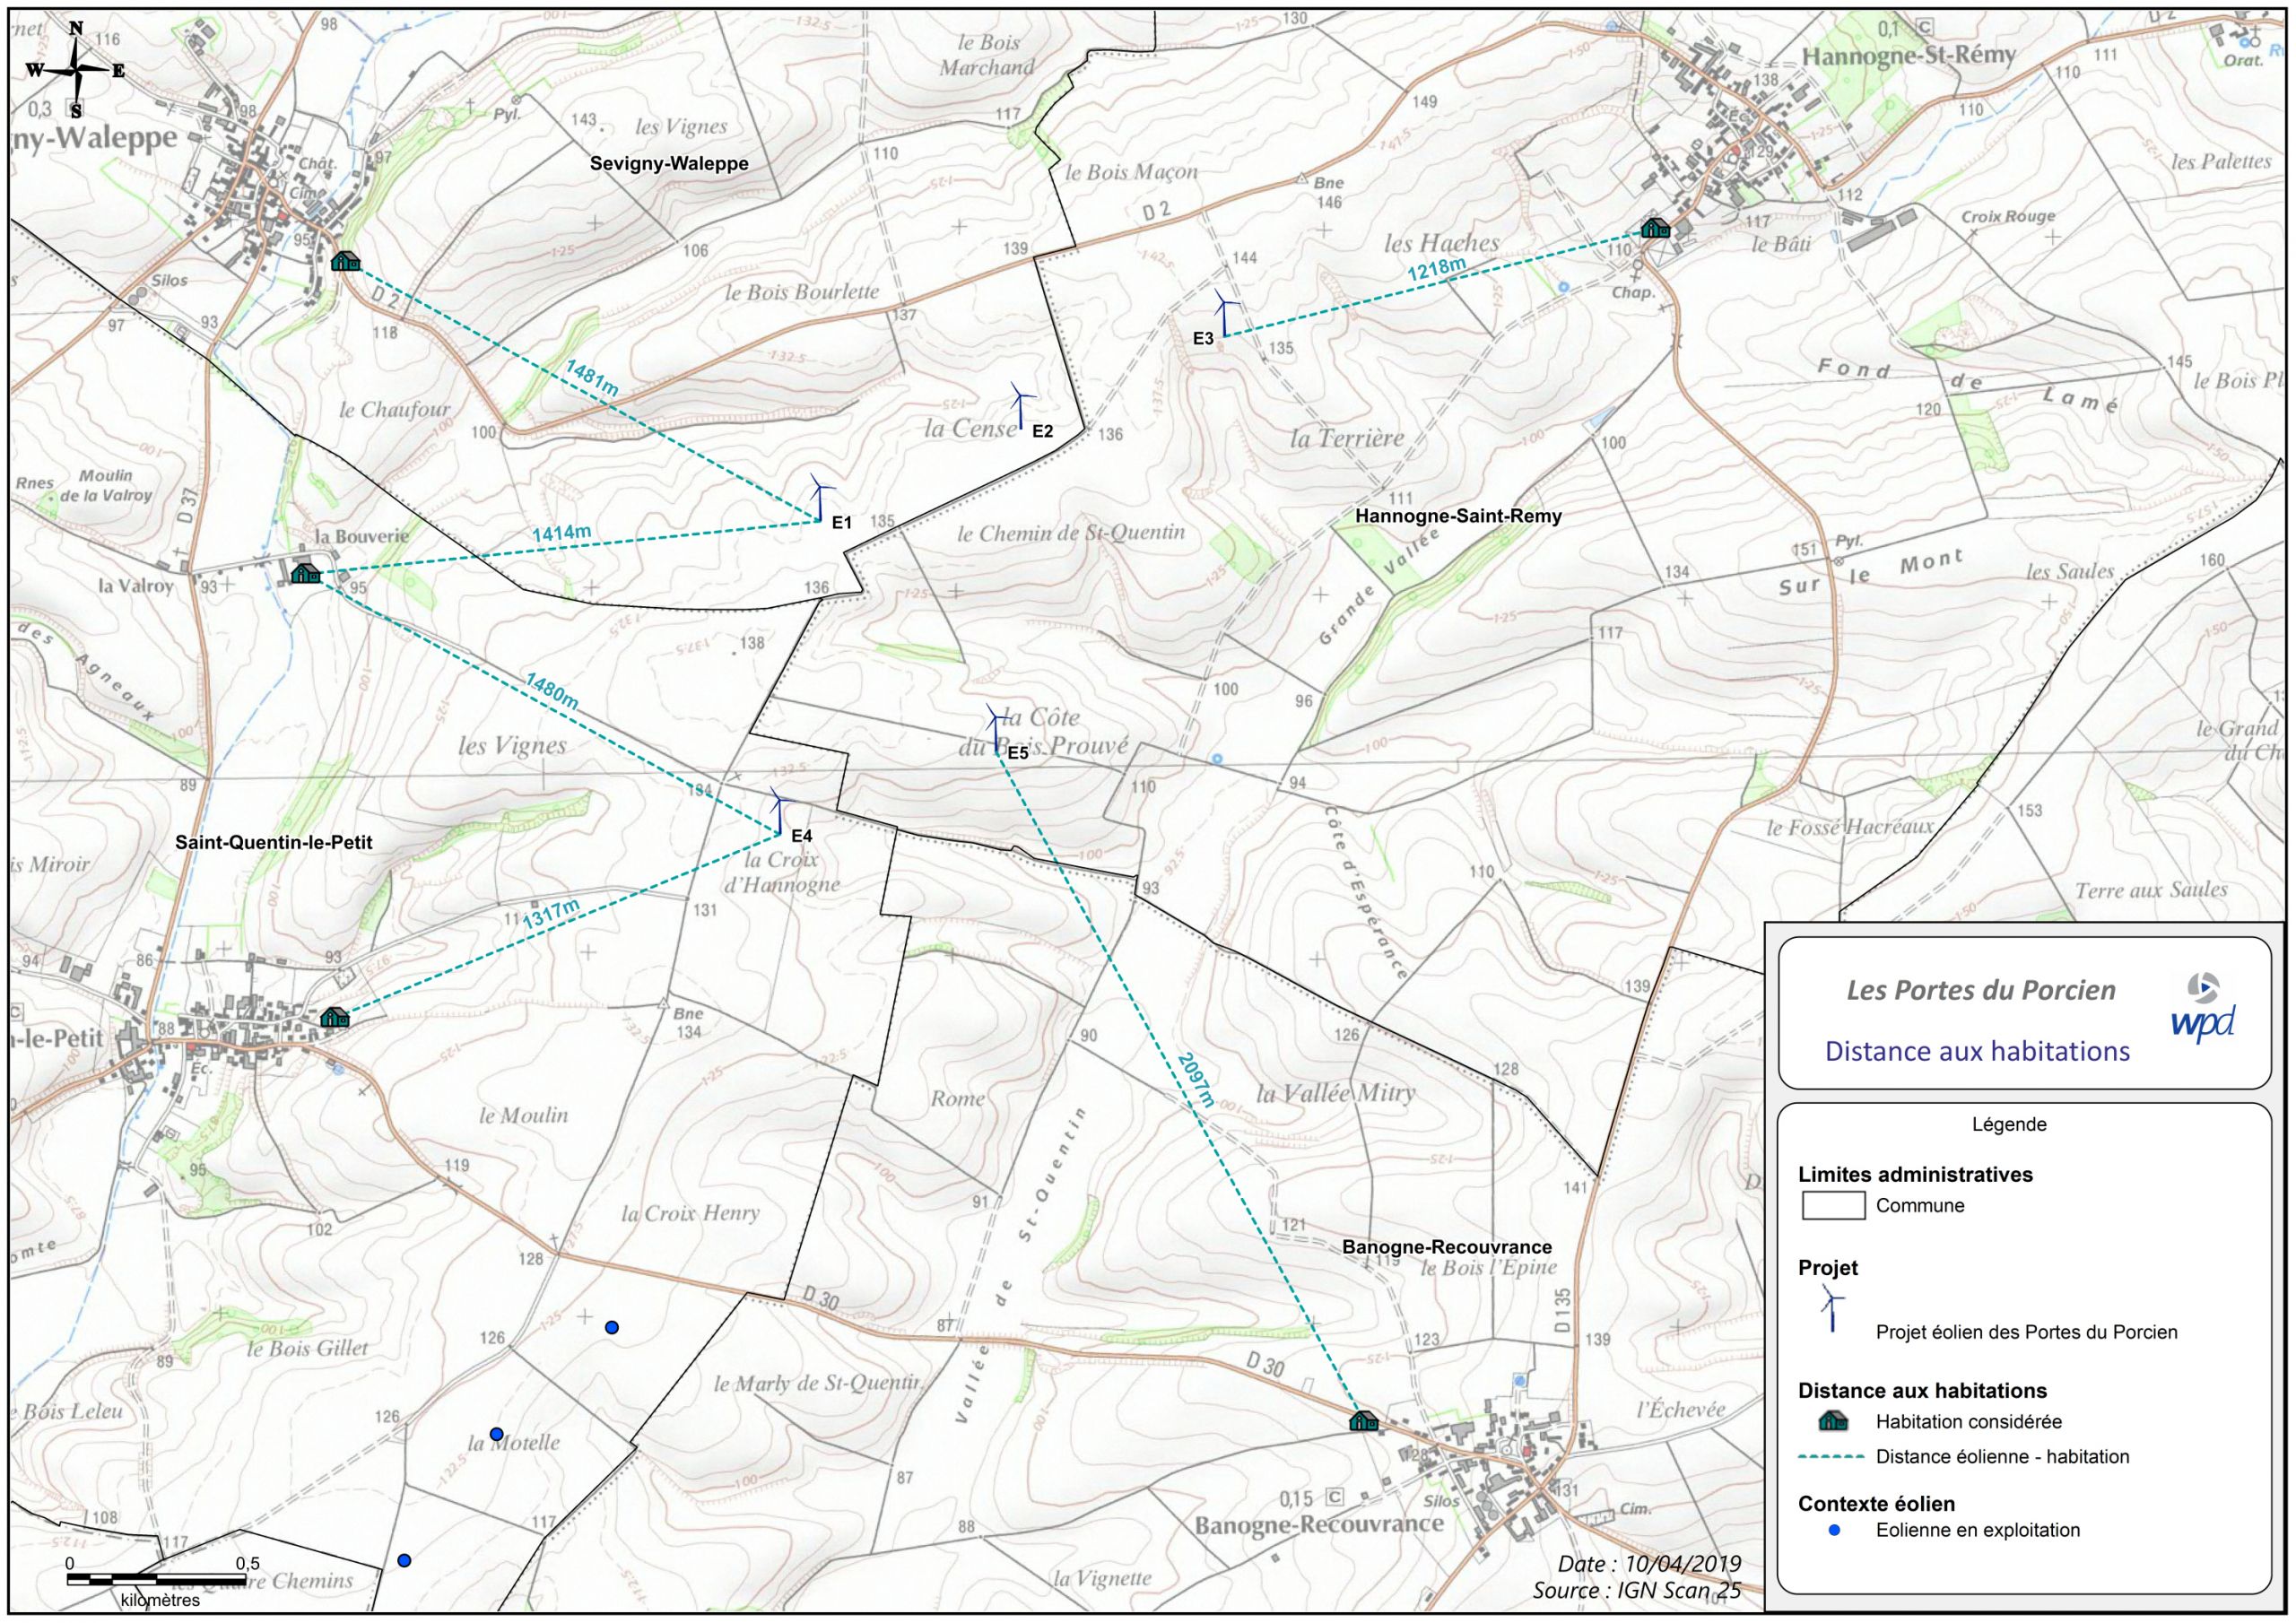Image resolution: width=2296 pixels, height=1623 pixels.
Task: Click the Distance aux habitations subtitle
Action: point(1977,1051)
